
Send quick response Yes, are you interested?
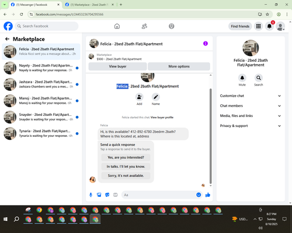click(x=126, y=157)
